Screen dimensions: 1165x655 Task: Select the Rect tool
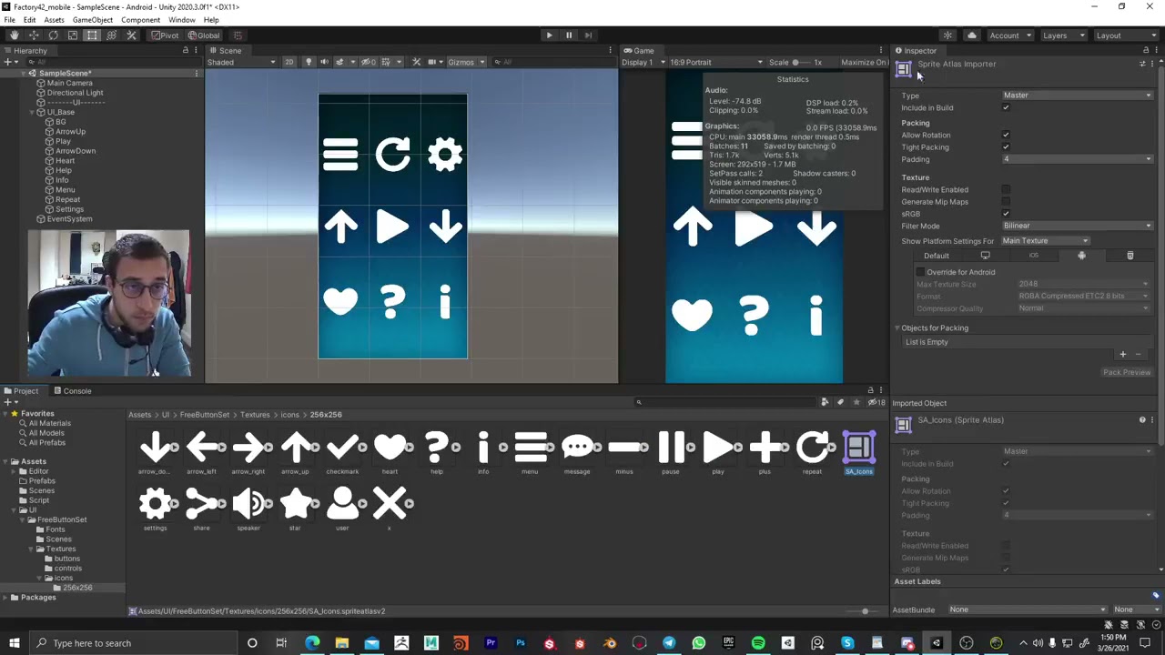pos(92,35)
